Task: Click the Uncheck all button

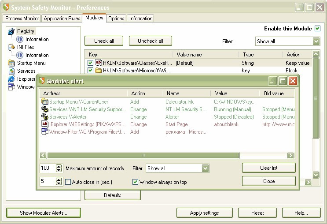Action: (151, 41)
